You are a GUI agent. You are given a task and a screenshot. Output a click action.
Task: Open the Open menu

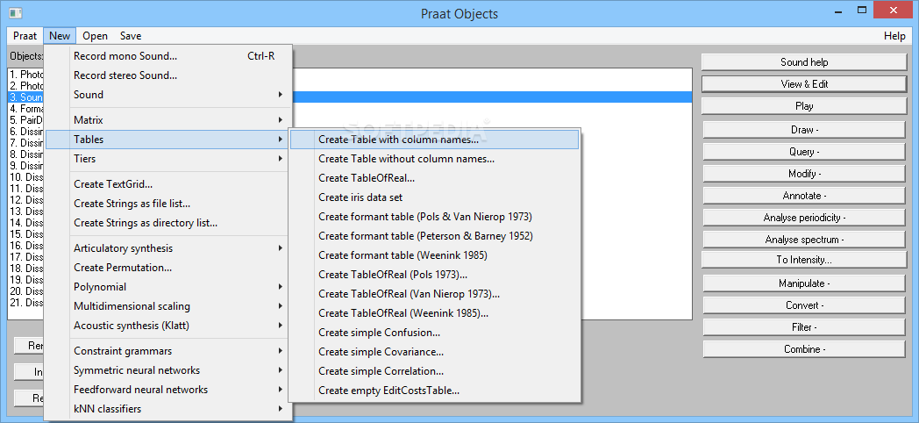click(95, 36)
